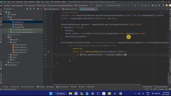Open the Refactor menu
Screen dimensions: 171x96
click(32, 2)
